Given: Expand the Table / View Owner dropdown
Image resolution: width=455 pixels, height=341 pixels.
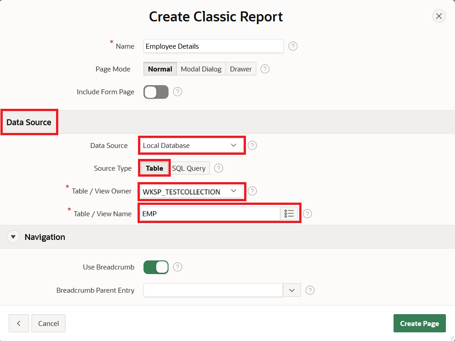Looking at the screenshot, I should [191, 191].
